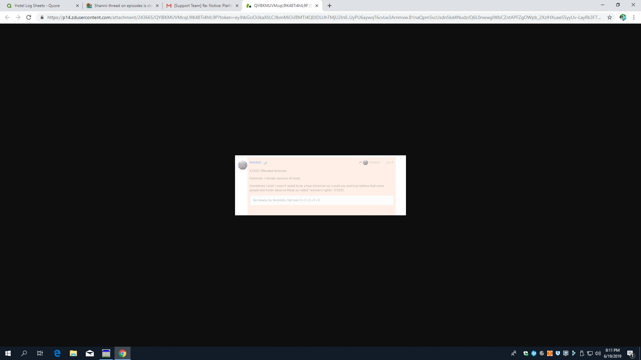This screenshot has width=641, height=360.
Task: Click the green-blue puzzle tray icon
Action: (x=574, y=353)
